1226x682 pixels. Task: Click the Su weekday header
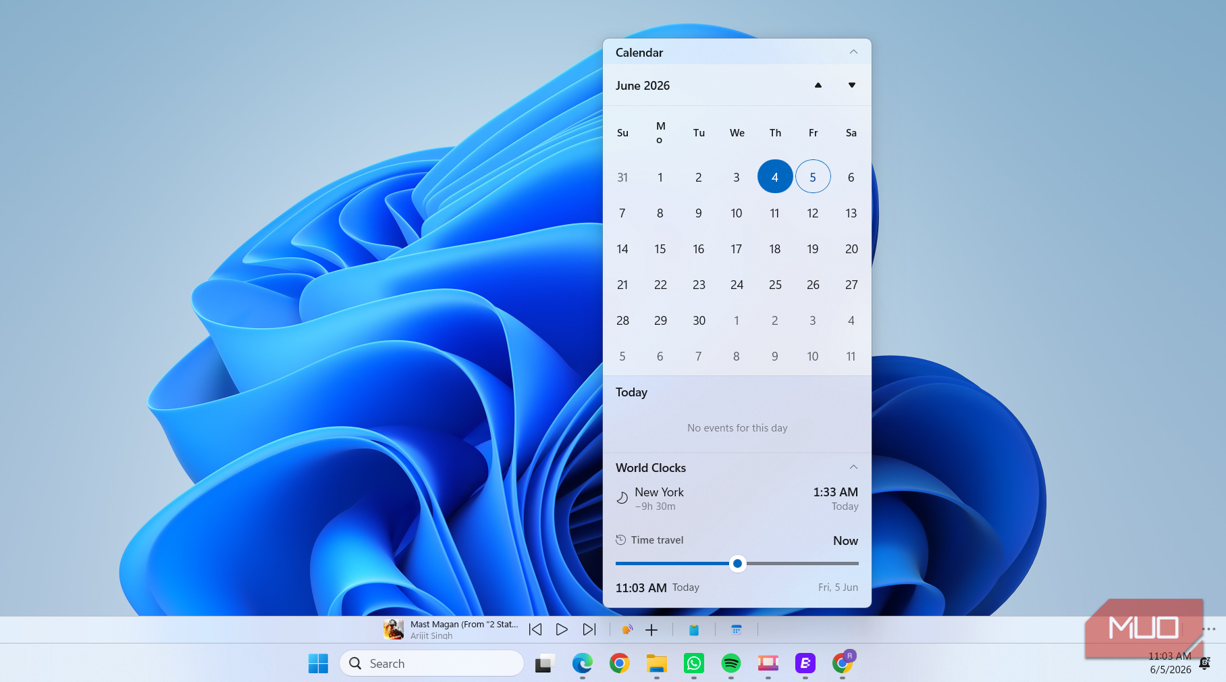tap(622, 133)
